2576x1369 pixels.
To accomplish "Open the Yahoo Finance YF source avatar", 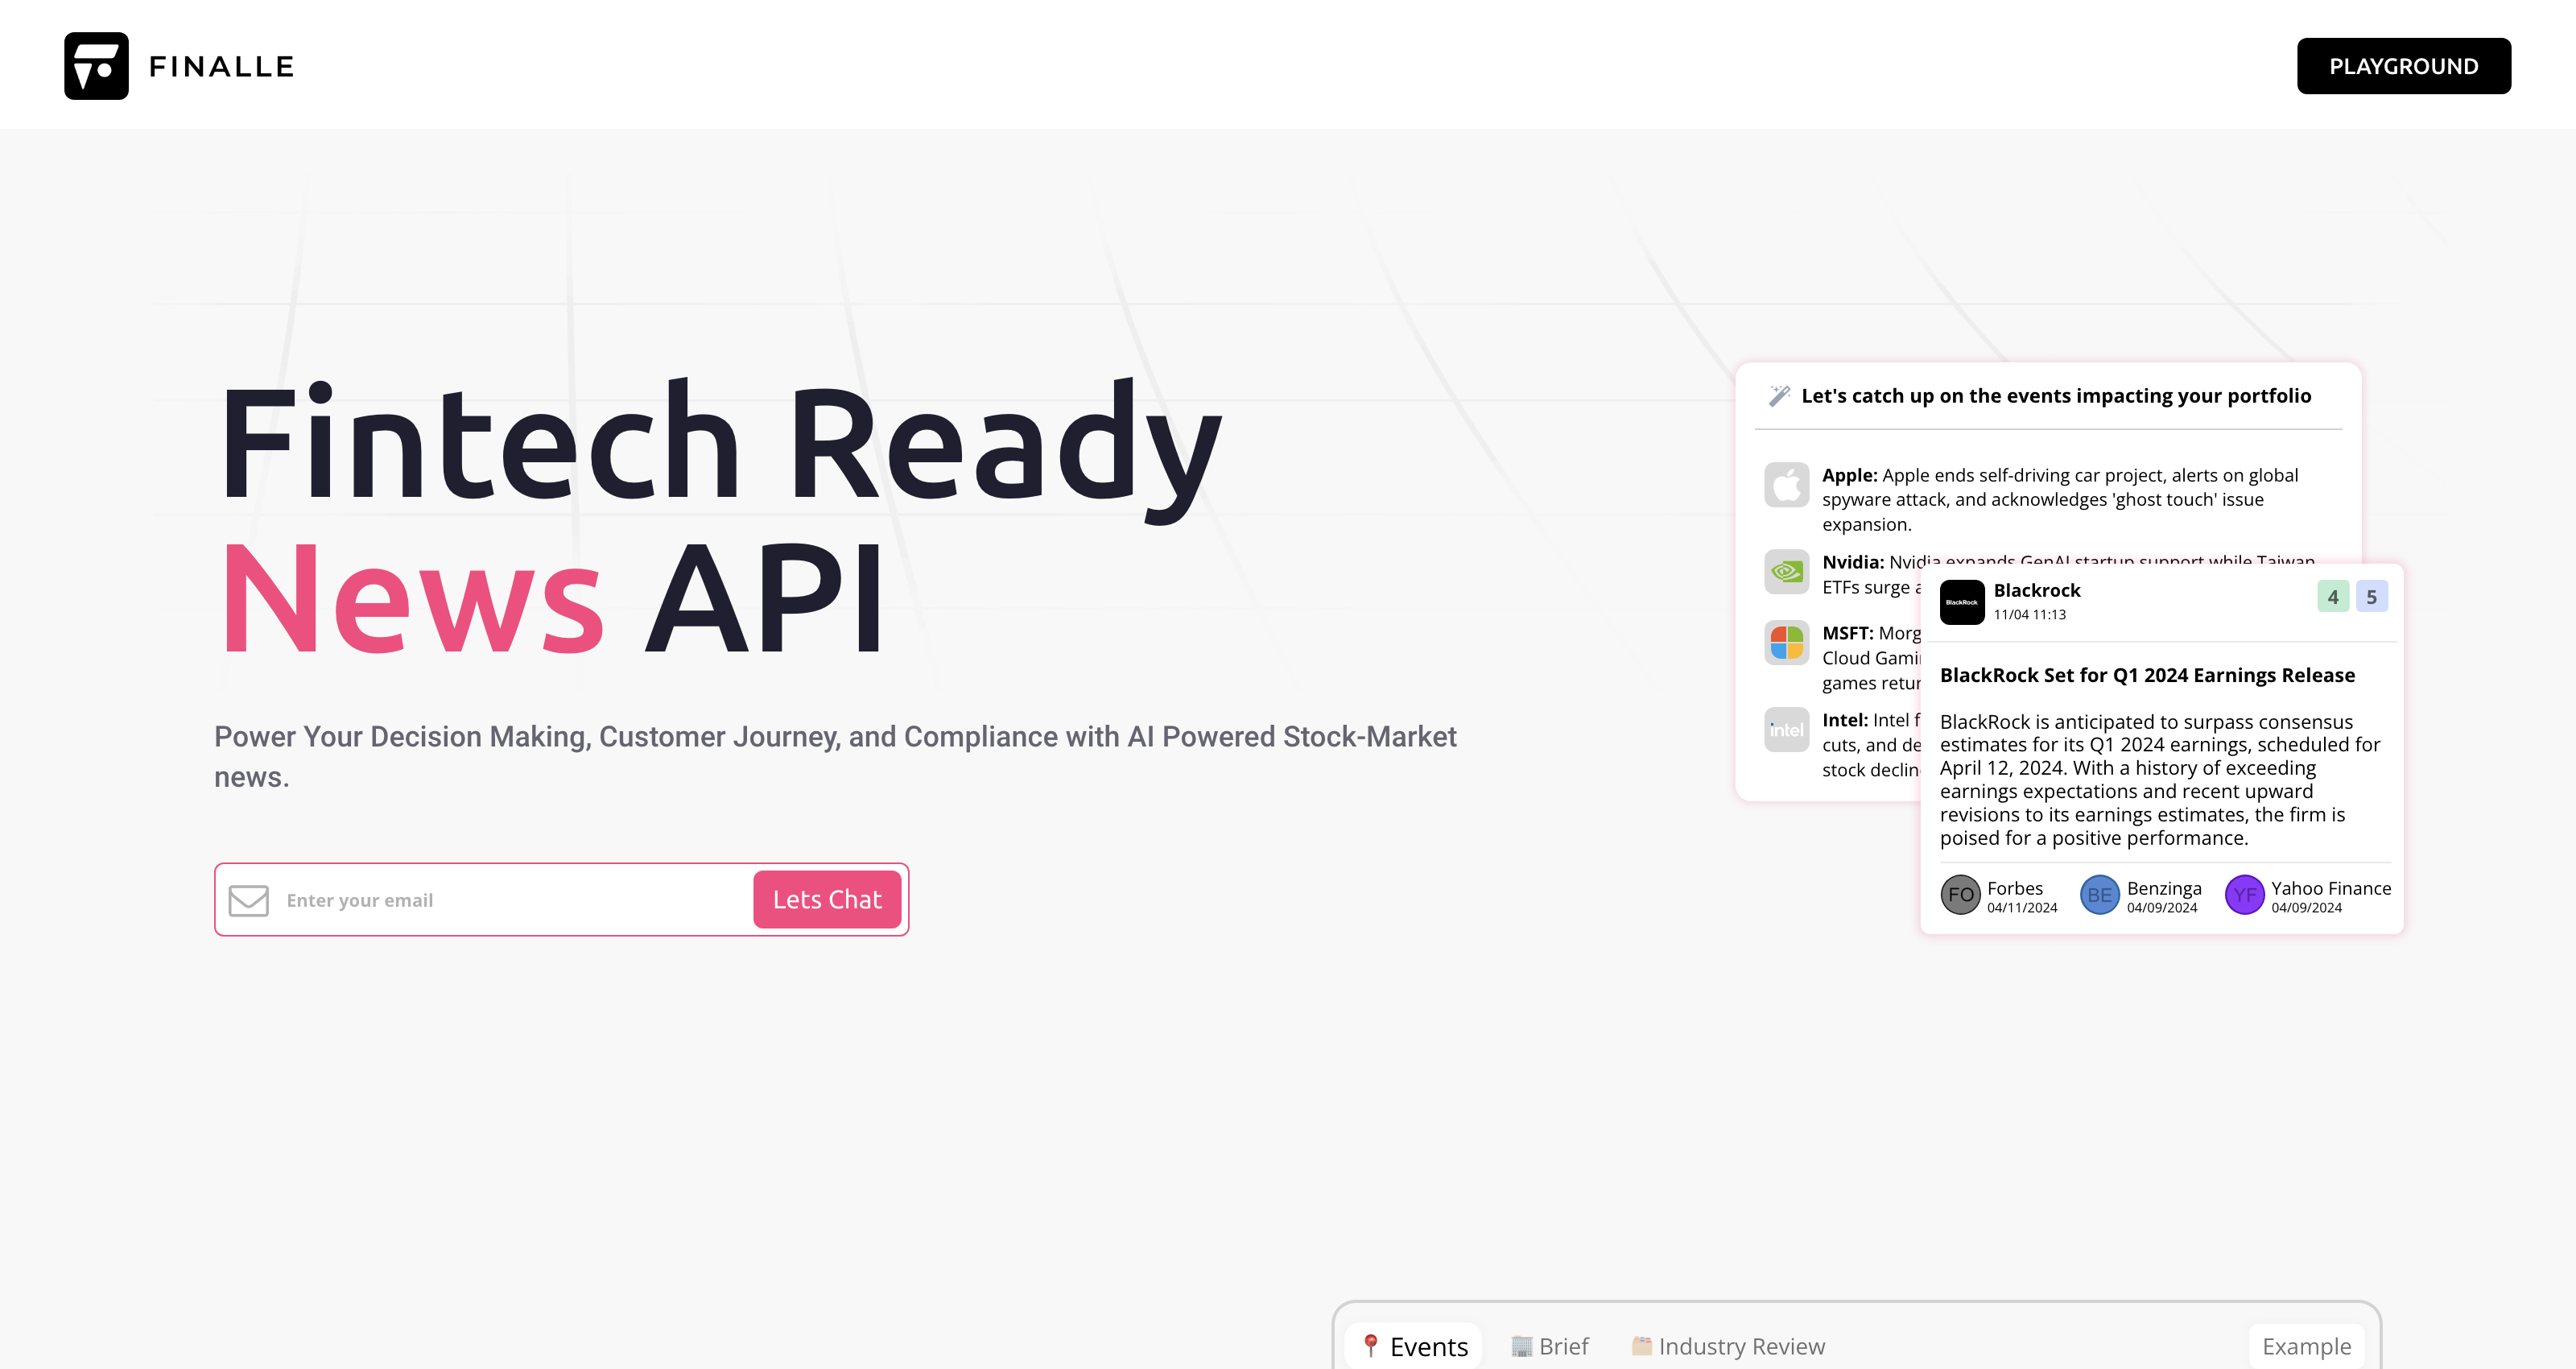I will pyautogui.click(x=2244, y=895).
